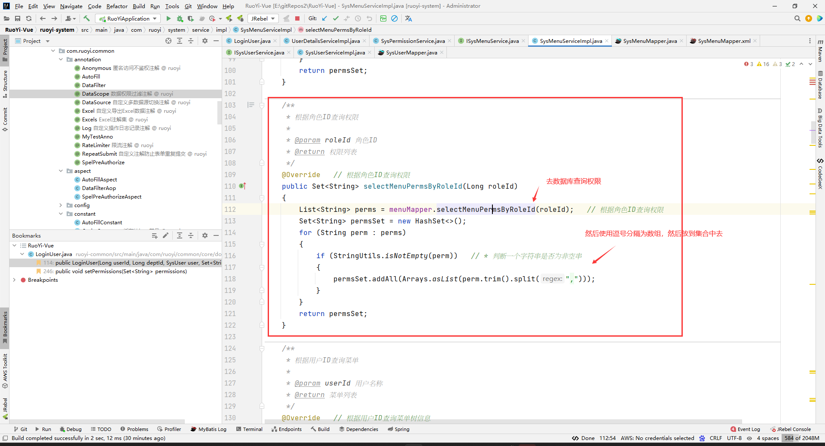Collapse the aspect folder node
825x446 pixels.
click(x=61, y=171)
